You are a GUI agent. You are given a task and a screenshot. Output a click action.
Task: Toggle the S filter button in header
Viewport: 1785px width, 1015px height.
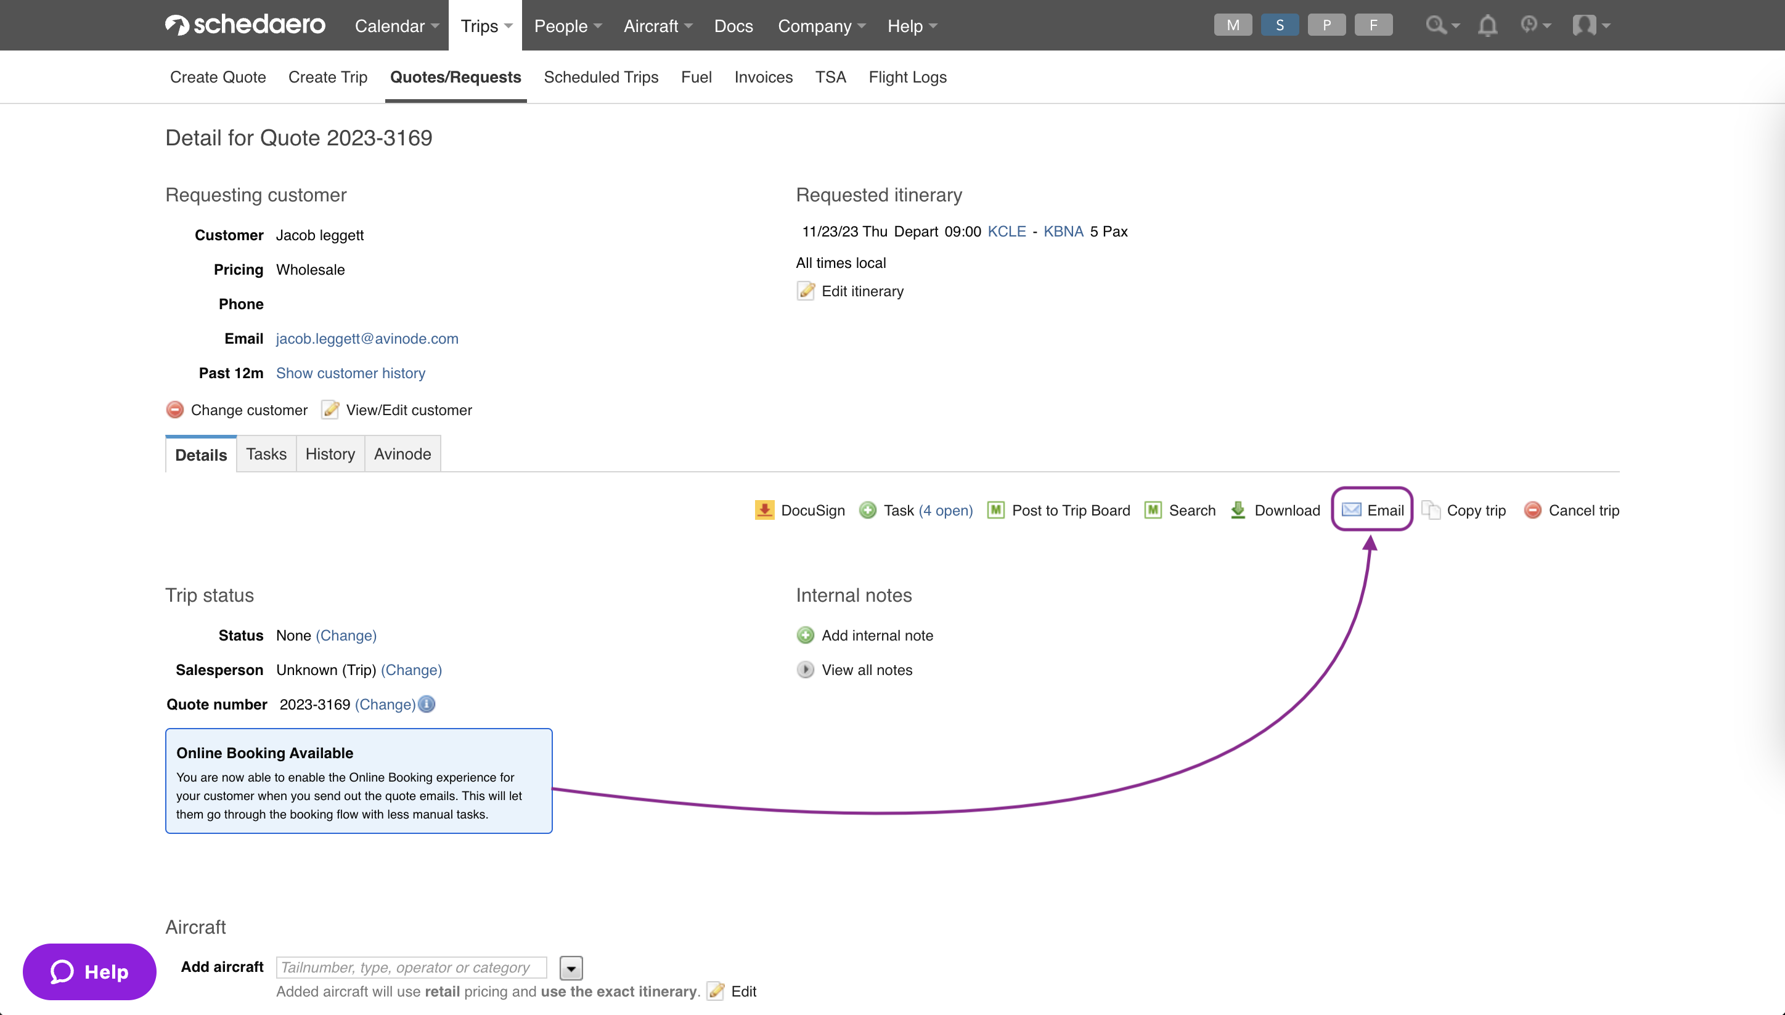1280,25
